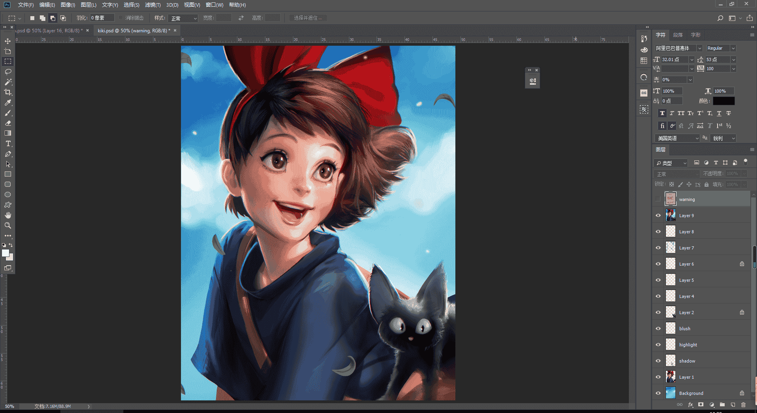Screen dimensions: 757x413
Task: Open the foreground color swatch
Action: 5,253
